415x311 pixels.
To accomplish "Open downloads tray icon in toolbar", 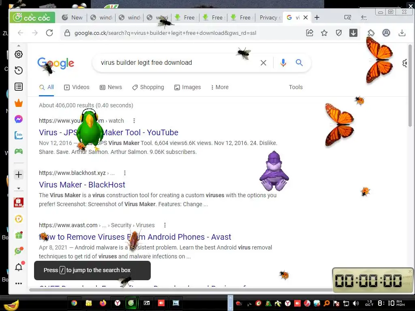I will pos(402,33).
